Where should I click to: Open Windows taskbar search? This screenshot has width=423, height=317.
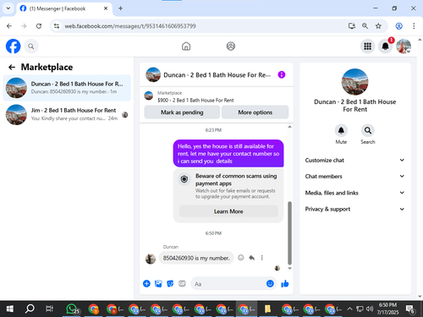(30, 309)
